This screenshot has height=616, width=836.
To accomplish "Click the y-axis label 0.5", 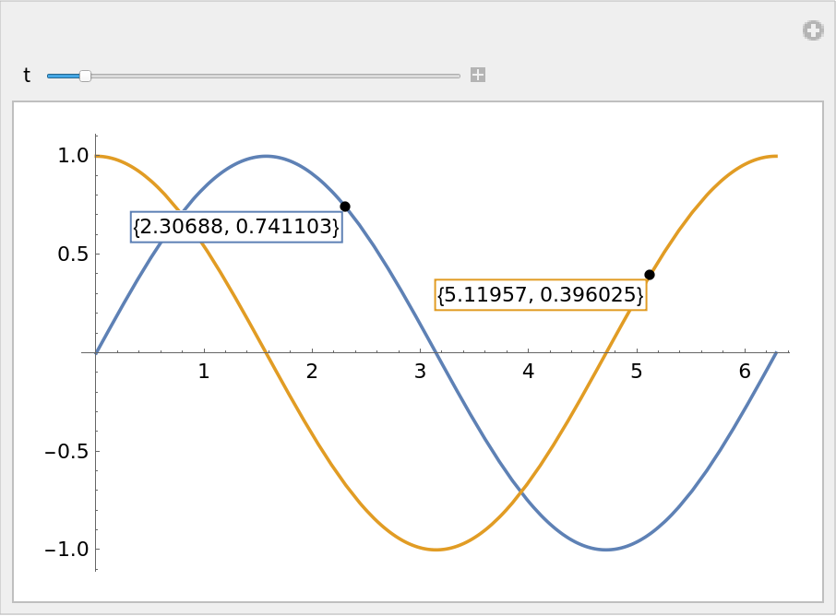I will (x=73, y=254).
